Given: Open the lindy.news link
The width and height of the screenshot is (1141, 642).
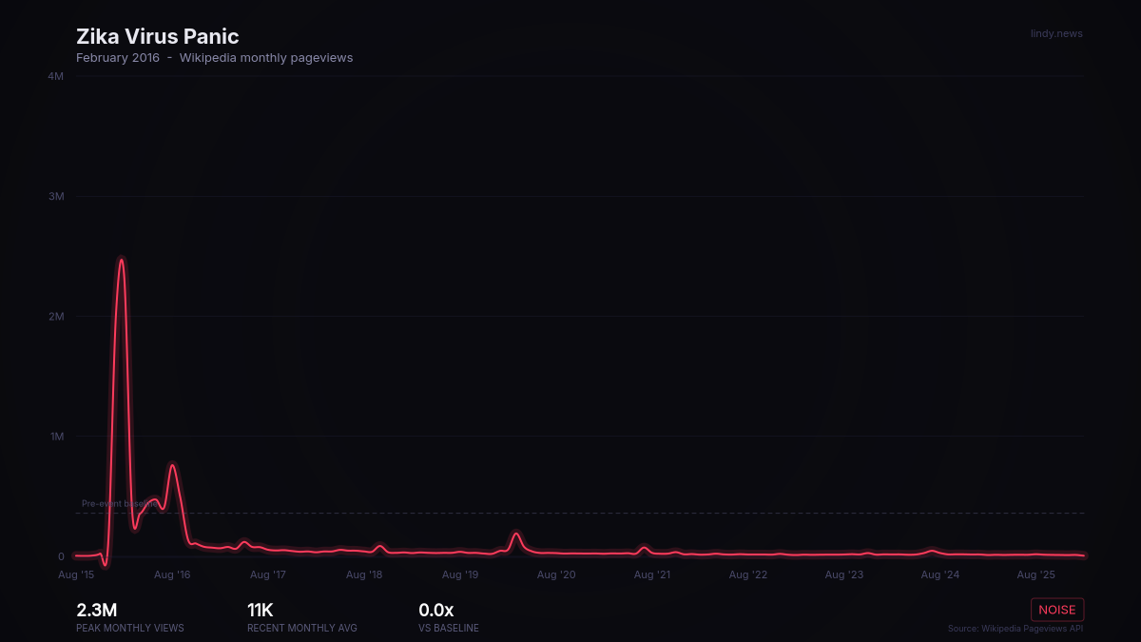Looking at the screenshot, I should point(1056,34).
